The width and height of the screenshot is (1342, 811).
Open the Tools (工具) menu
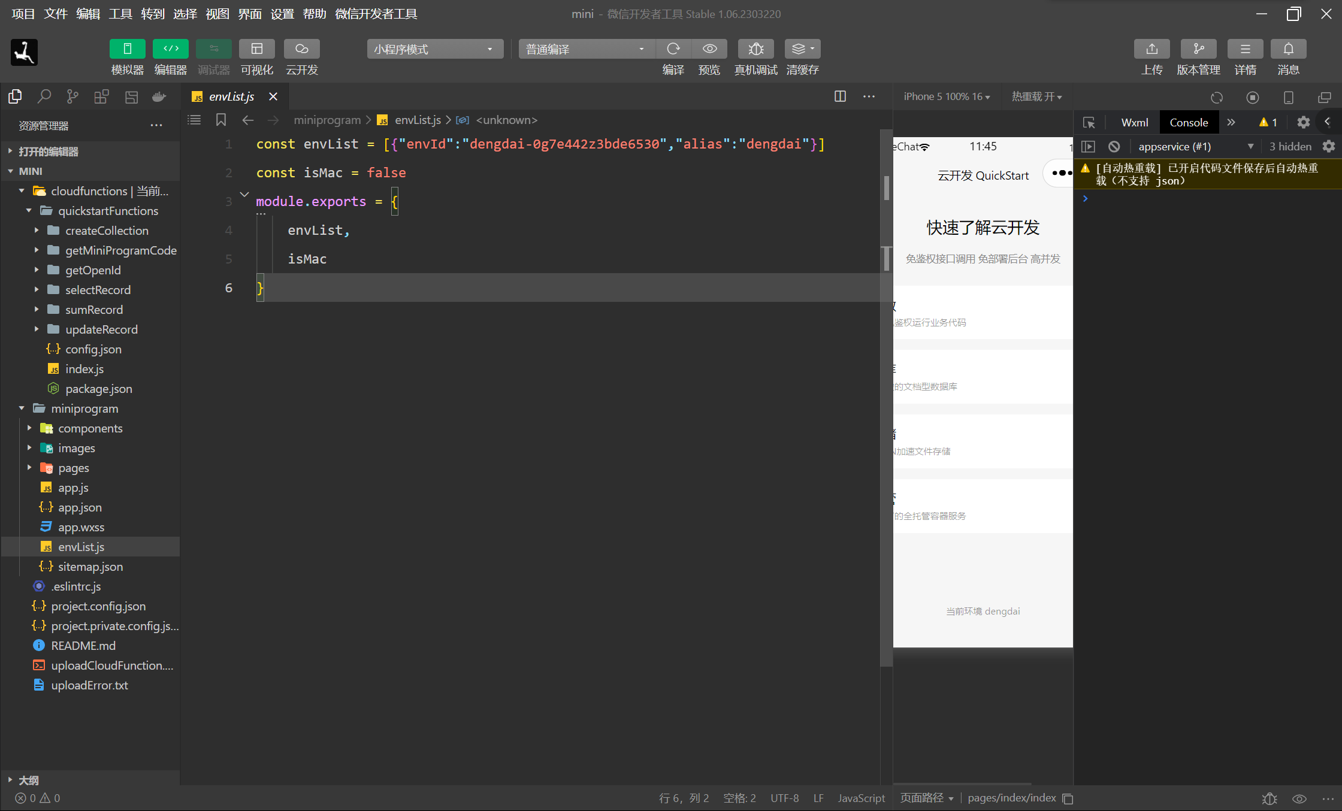(120, 14)
